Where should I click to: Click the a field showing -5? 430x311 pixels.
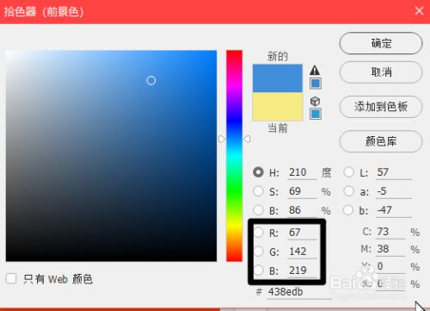tap(393, 191)
